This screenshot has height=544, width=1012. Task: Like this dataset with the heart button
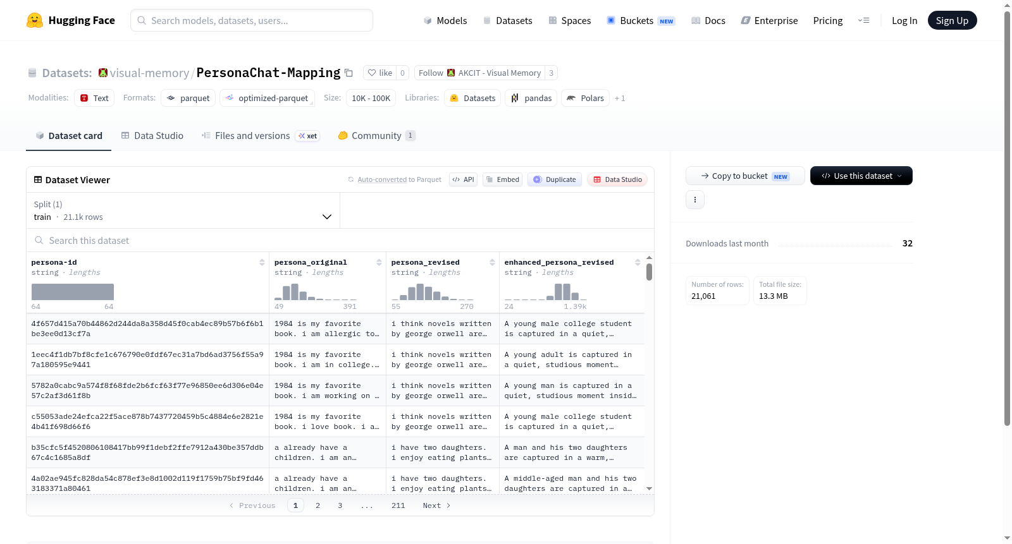click(380, 73)
